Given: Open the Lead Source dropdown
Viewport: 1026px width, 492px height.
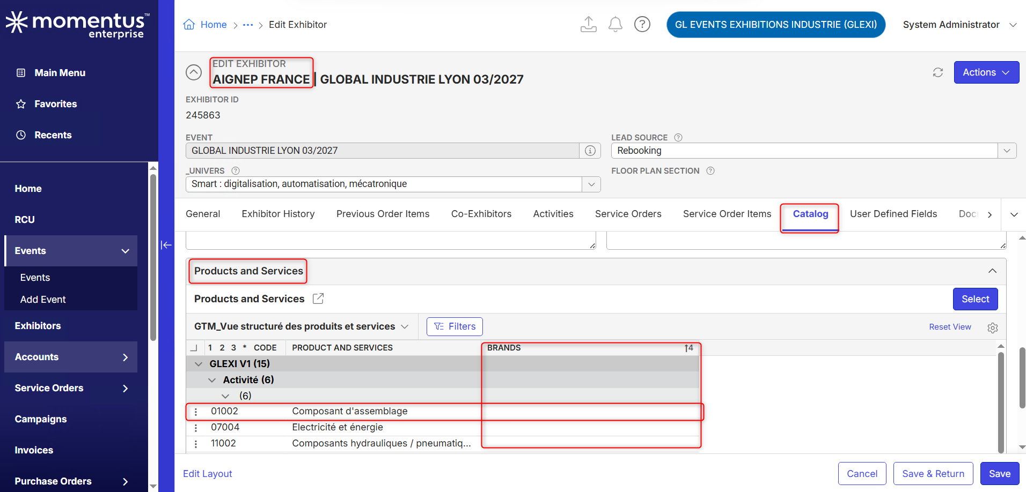Looking at the screenshot, I should (x=1007, y=151).
